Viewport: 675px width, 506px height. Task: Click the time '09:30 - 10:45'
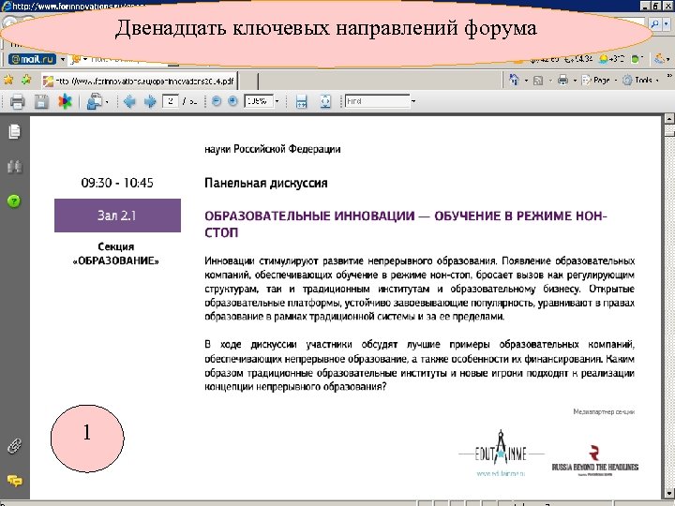[117, 183]
